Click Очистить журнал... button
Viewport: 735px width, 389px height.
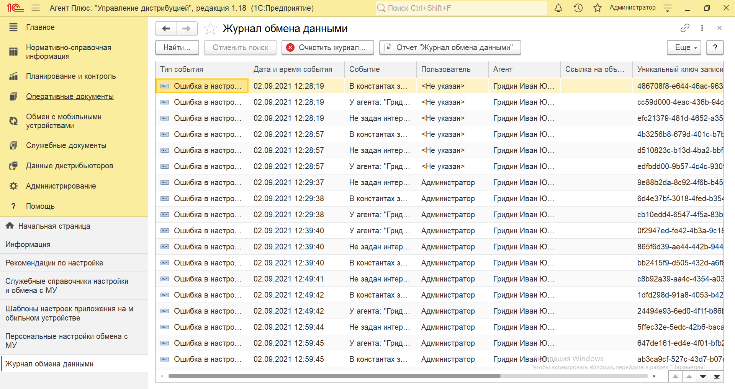pos(327,47)
